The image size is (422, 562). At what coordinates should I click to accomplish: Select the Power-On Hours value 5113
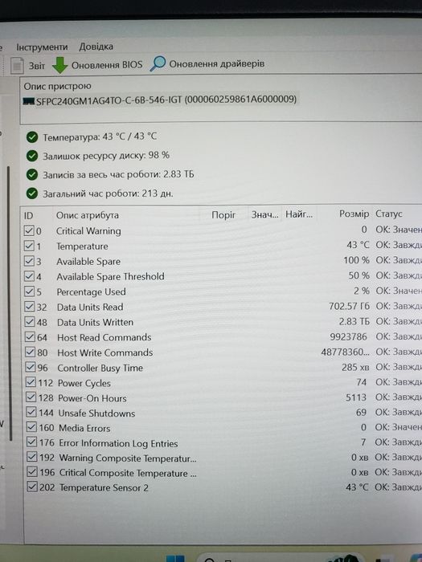click(355, 397)
